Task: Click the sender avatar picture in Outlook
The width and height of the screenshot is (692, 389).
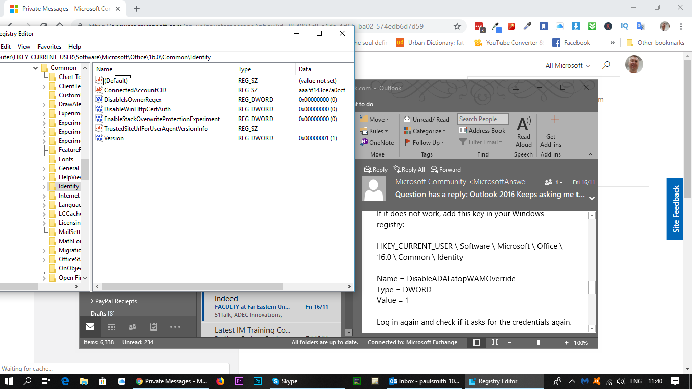Action: [x=374, y=189]
